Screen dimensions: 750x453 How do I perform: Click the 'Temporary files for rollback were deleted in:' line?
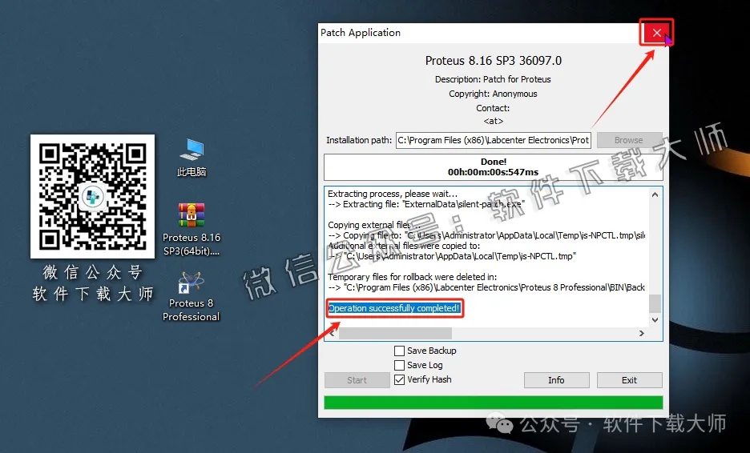point(413,277)
